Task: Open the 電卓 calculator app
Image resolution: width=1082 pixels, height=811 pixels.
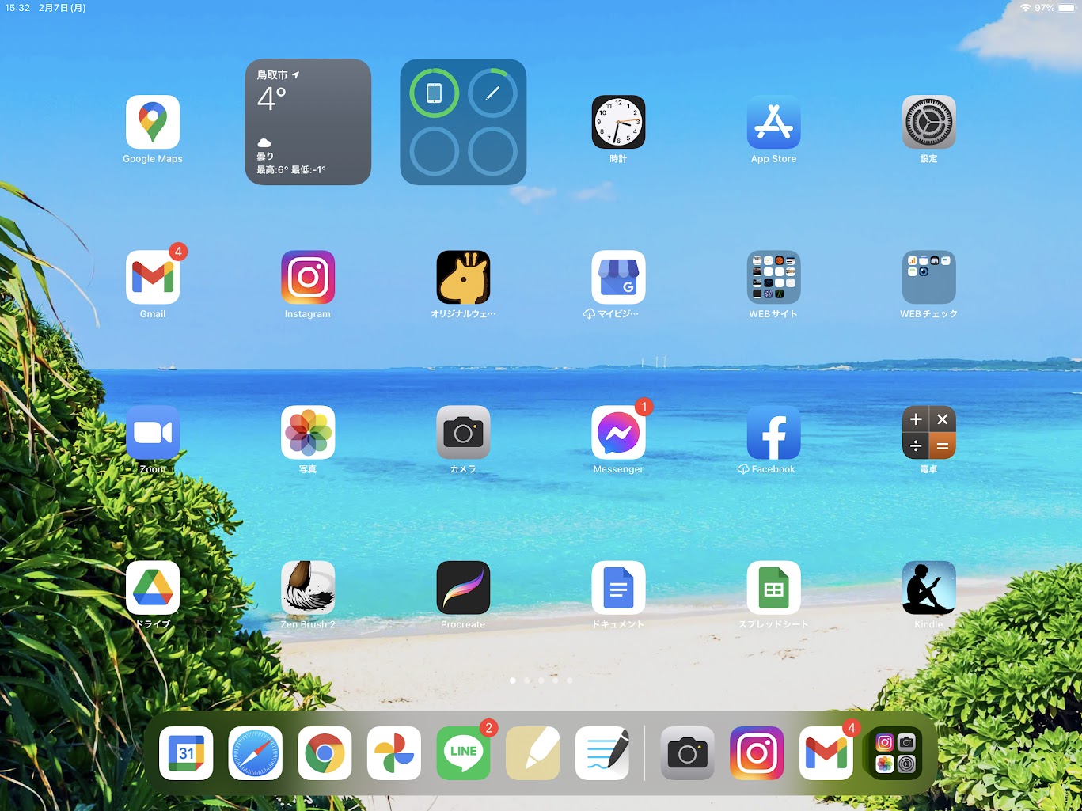Action: point(928,432)
